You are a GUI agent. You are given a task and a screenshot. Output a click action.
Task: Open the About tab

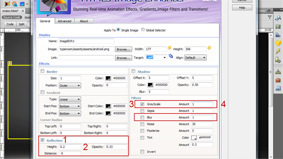click(x=84, y=21)
